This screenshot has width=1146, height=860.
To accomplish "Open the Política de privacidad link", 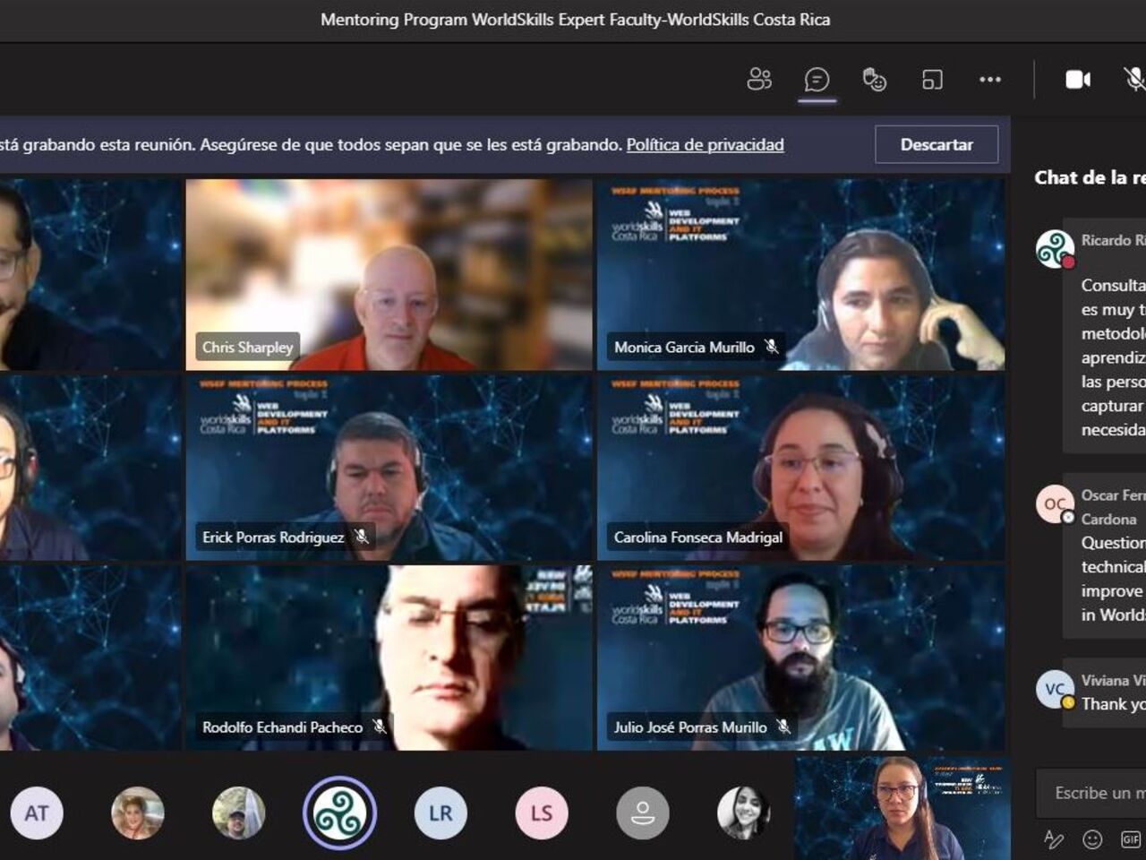I will point(705,144).
